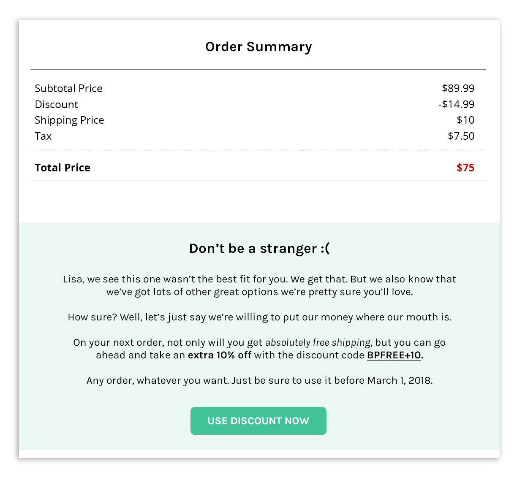Screen dimensions: 525x477
Task: Click the sad face emoticon in heading
Action: coord(325,249)
